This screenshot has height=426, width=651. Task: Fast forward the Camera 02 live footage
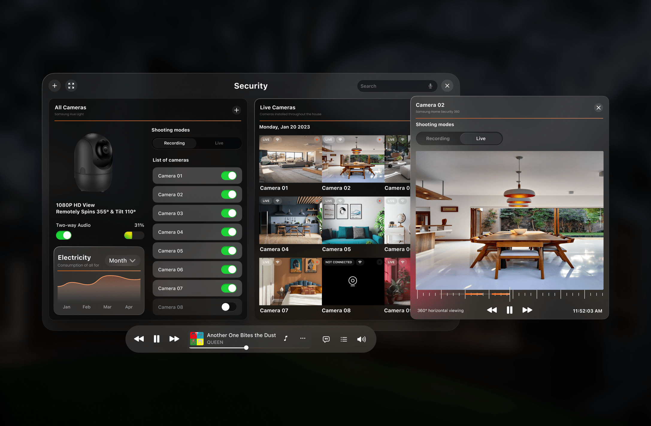[527, 310]
